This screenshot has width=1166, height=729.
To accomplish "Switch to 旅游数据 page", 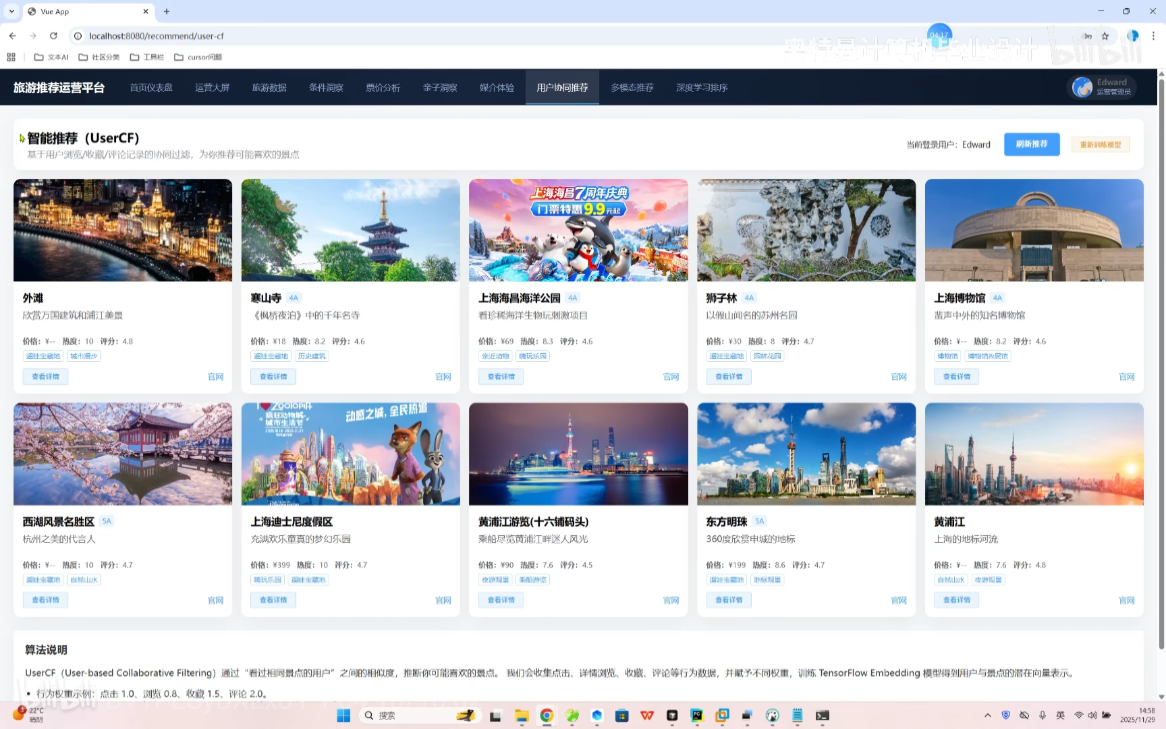I will point(269,88).
